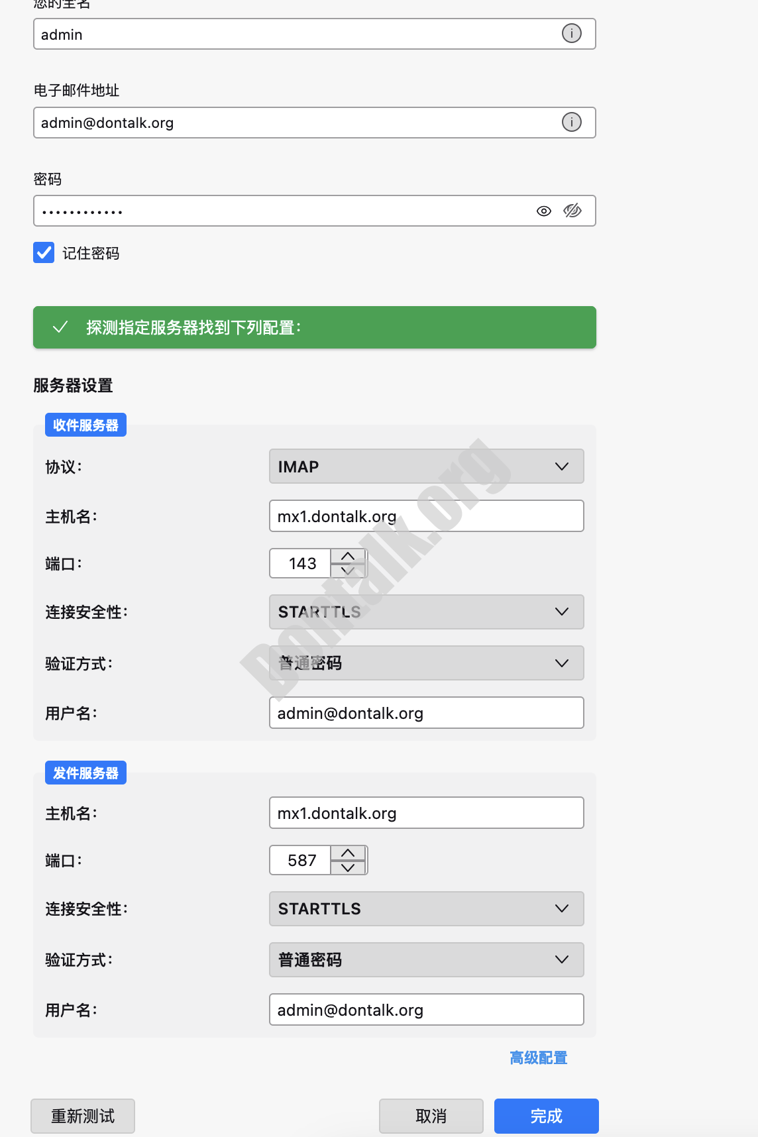Click the info icon in name field
758x1137 pixels.
point(571,33)
